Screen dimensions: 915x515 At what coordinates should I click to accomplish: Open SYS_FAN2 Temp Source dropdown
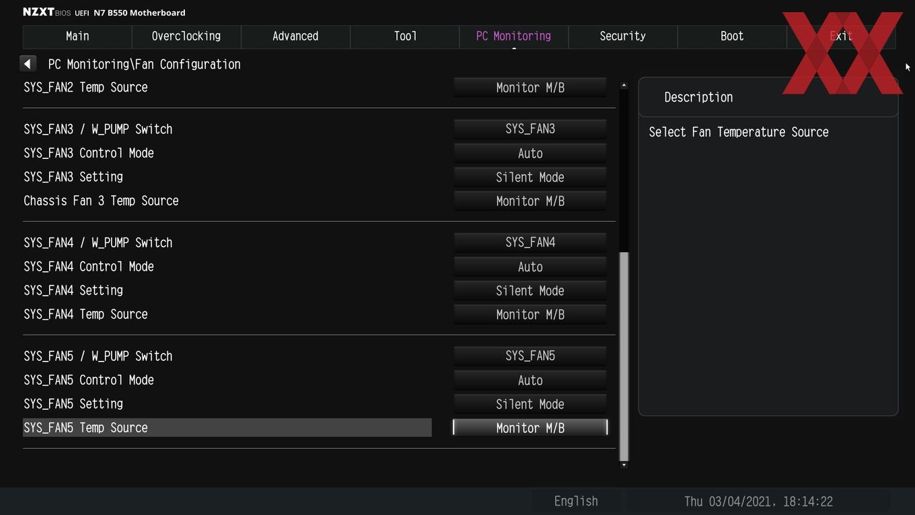(x=530, y=88)
